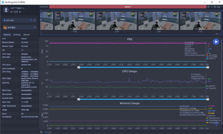Viewport: 223px width, 134px height.
Task: Click the blue device status dot for V2154A
Action: tap(5, 20)
